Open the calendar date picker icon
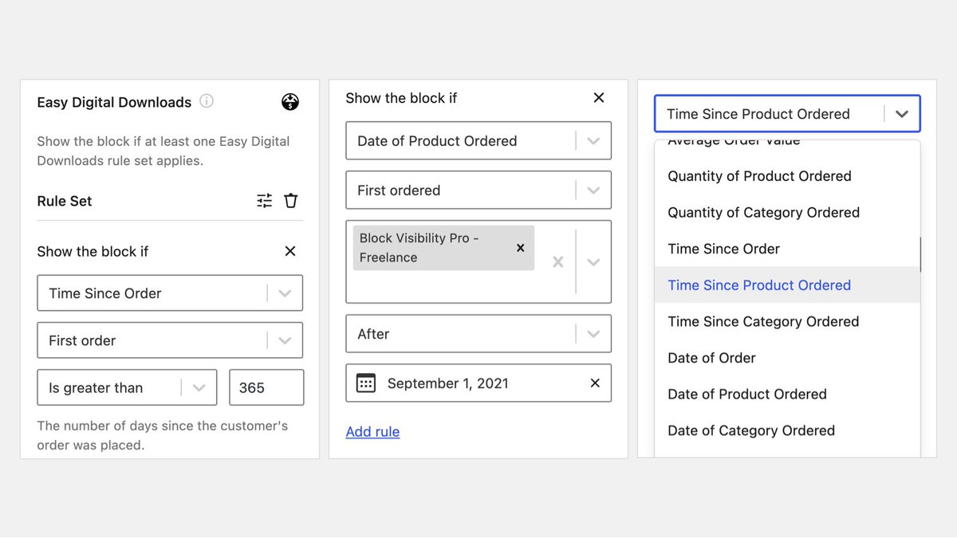 click(365, 383)
